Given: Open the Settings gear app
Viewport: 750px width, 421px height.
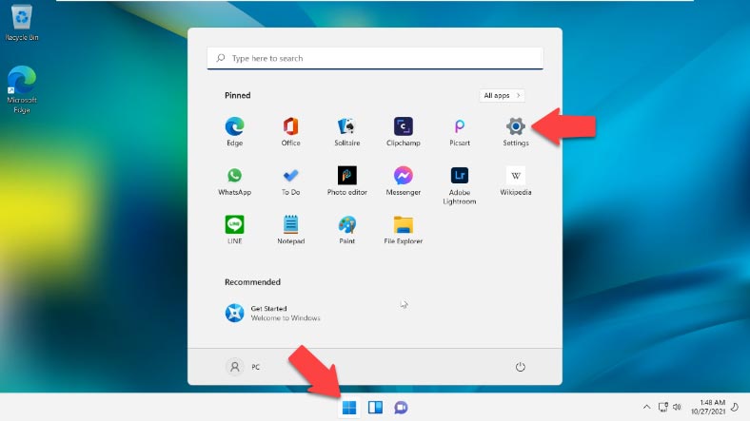Looking at the screenshot, I should tap(516, 131).
